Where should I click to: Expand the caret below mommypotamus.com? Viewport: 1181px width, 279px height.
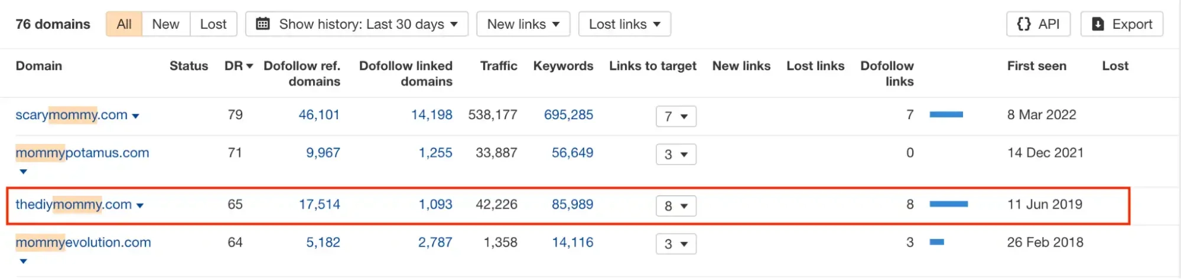(23, 172)
